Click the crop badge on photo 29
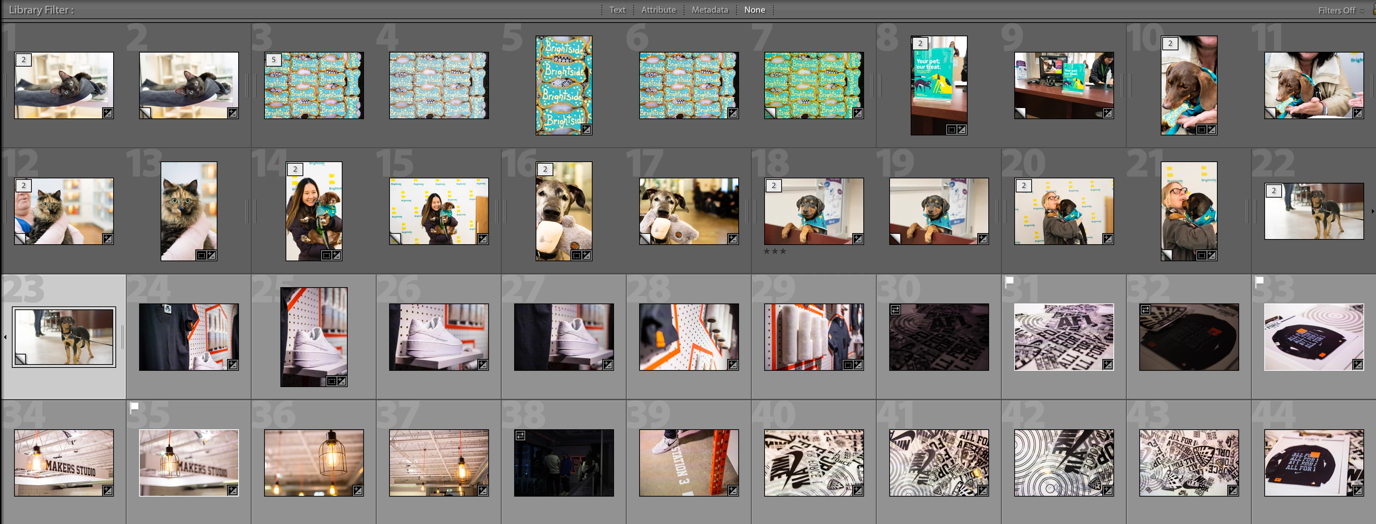The image size is (1376, 524). pos(848,365)
